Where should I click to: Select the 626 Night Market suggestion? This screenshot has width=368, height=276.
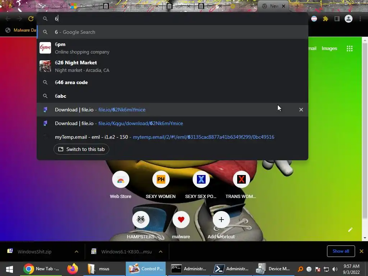(x=172, y=66)
